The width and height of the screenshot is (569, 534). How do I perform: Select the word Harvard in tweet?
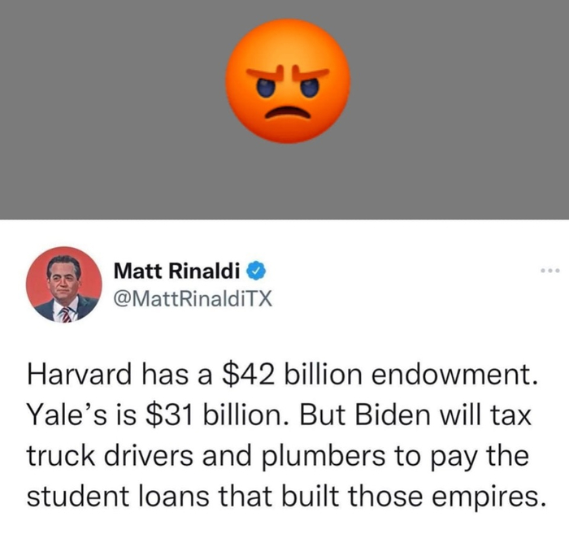79,375
